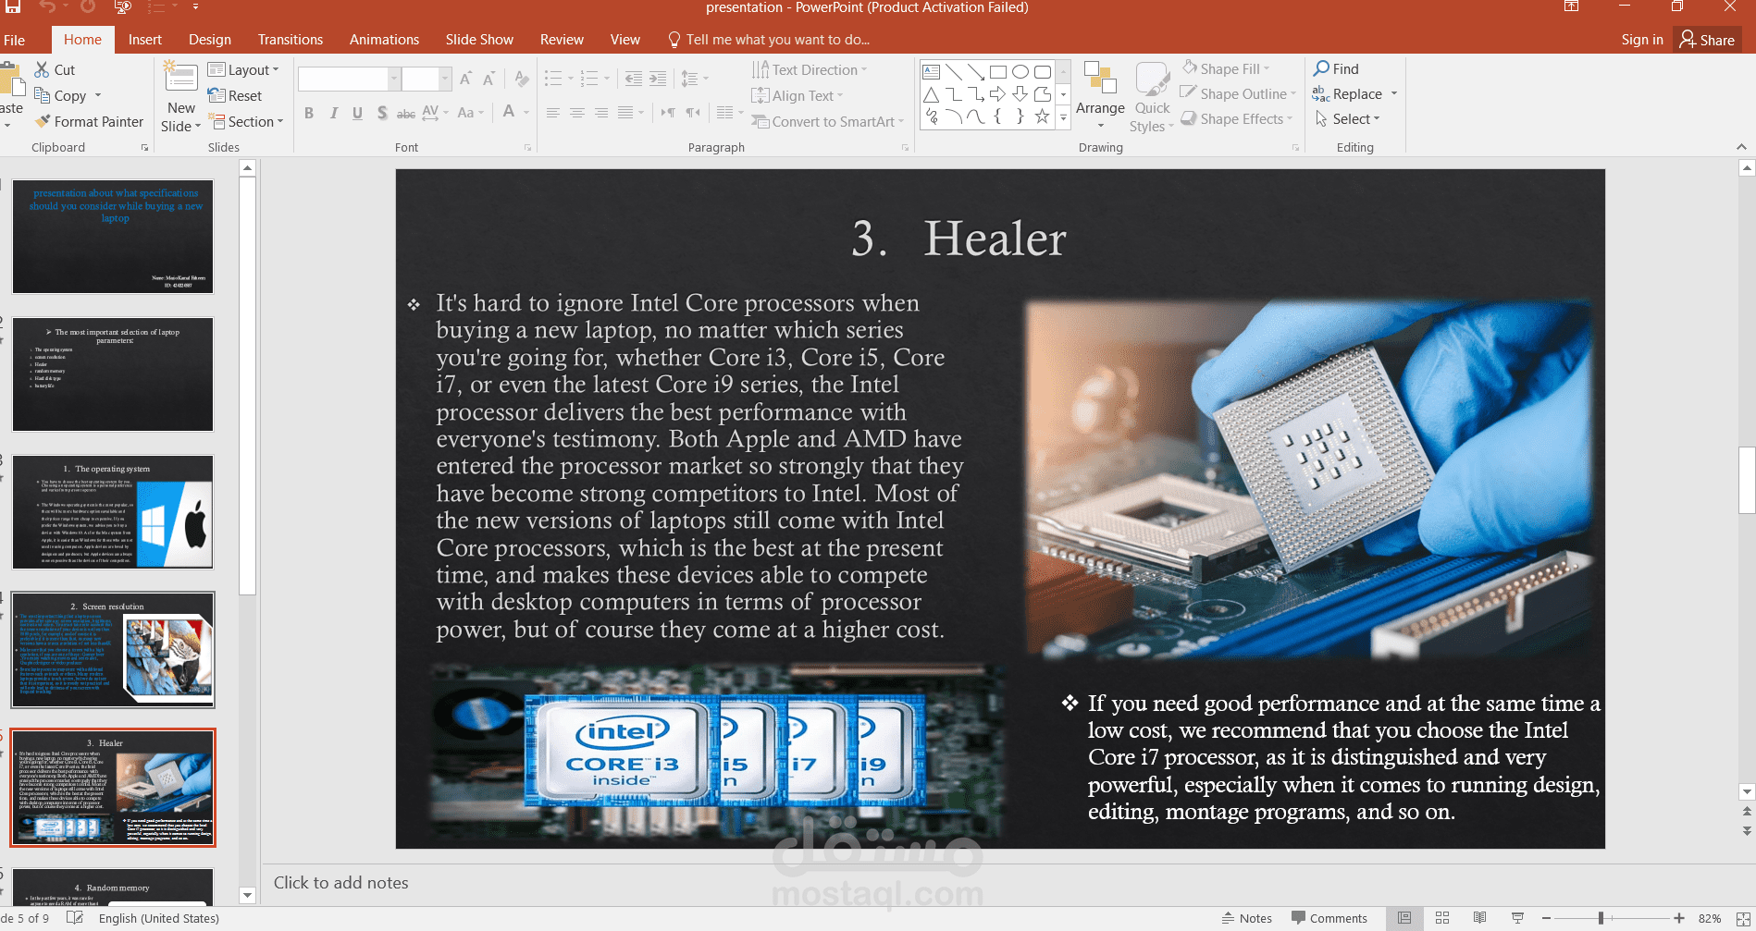Click the Copy icon in Clipboard group
The image size is (1756, 931).
coord(42,95)
